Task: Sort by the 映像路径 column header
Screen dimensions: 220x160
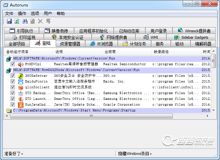Action: [x=176, y=52]
